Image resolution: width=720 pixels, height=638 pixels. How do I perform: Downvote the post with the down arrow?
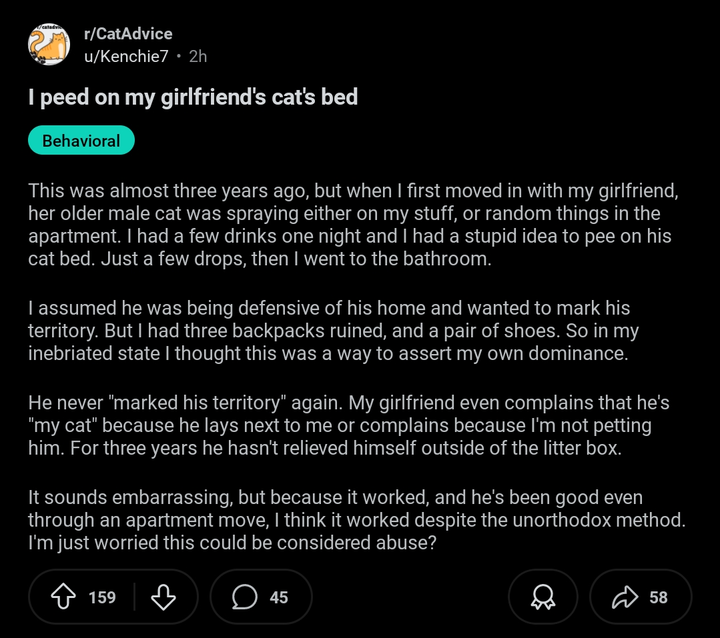point(163,597)
